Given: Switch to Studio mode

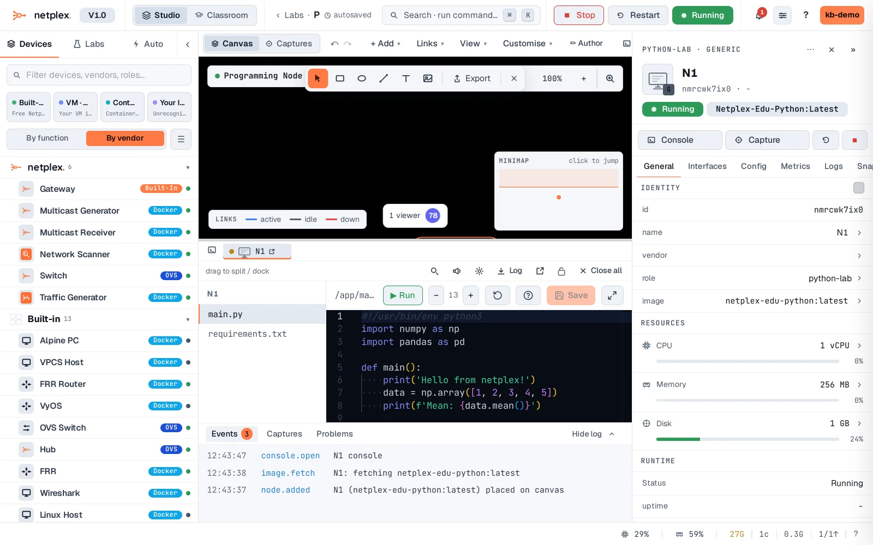Looking at the screenshot, I should 161,15.
